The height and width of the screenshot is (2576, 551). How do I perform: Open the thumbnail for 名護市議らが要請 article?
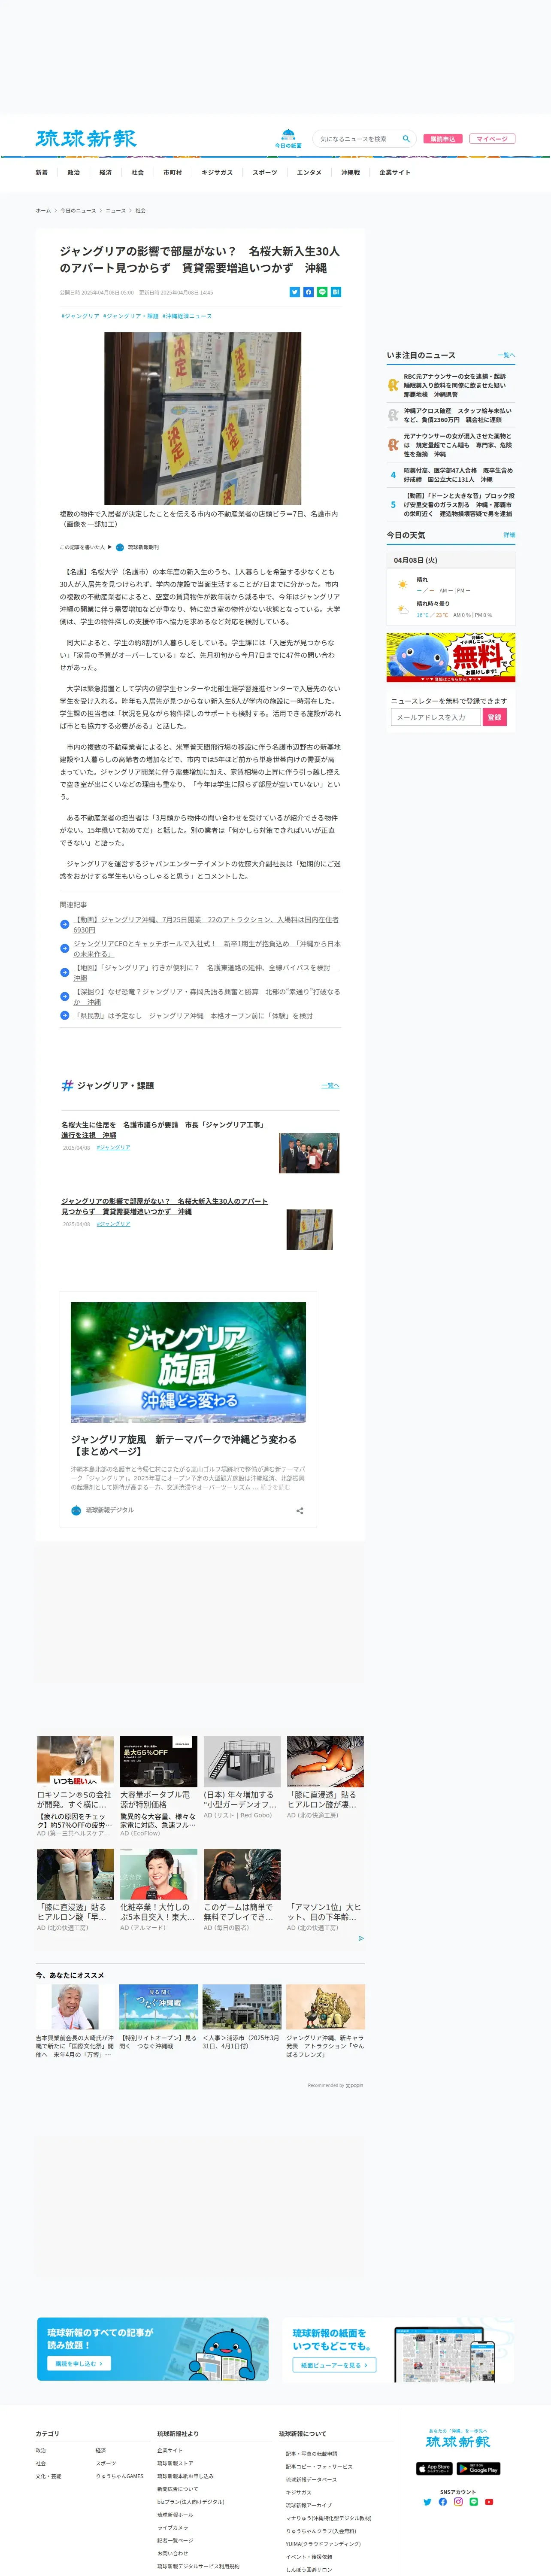309,1153
